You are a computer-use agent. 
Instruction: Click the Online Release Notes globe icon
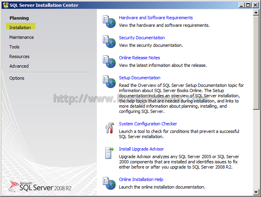point(109,61)
